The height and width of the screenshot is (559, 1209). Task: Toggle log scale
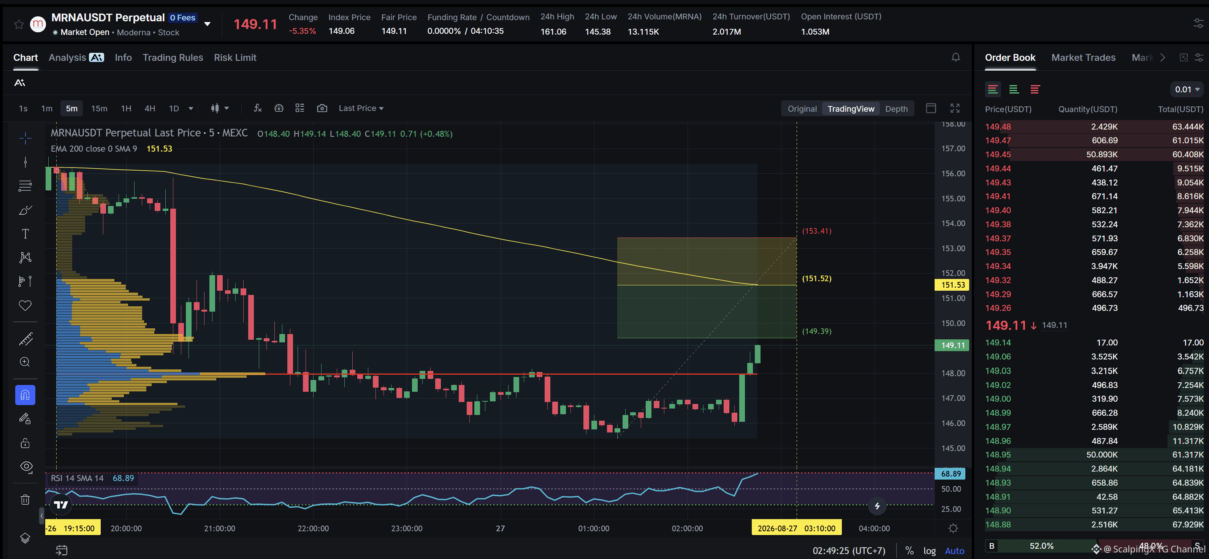tap(929, 551)
